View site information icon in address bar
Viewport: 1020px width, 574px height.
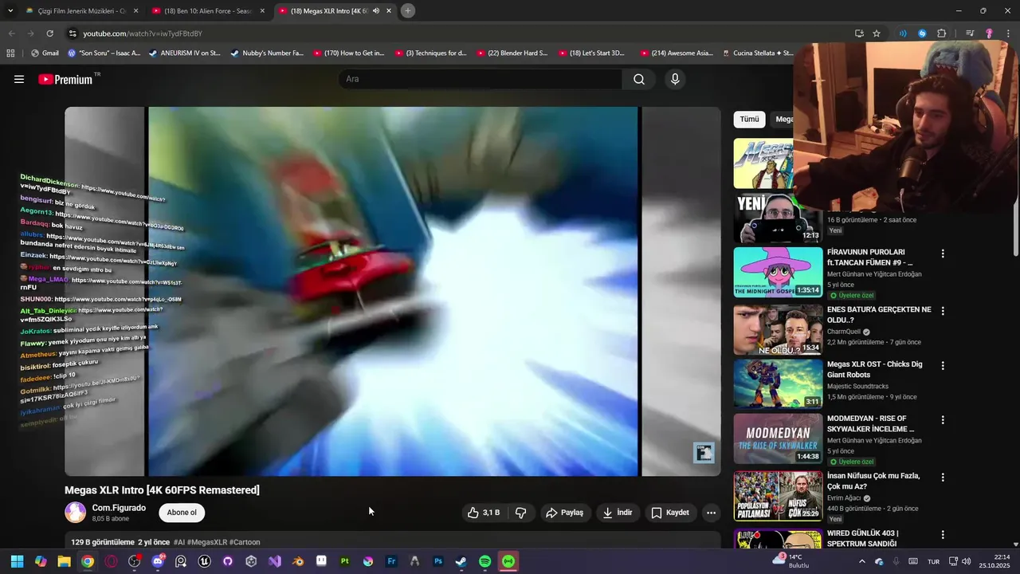[73, 33]
